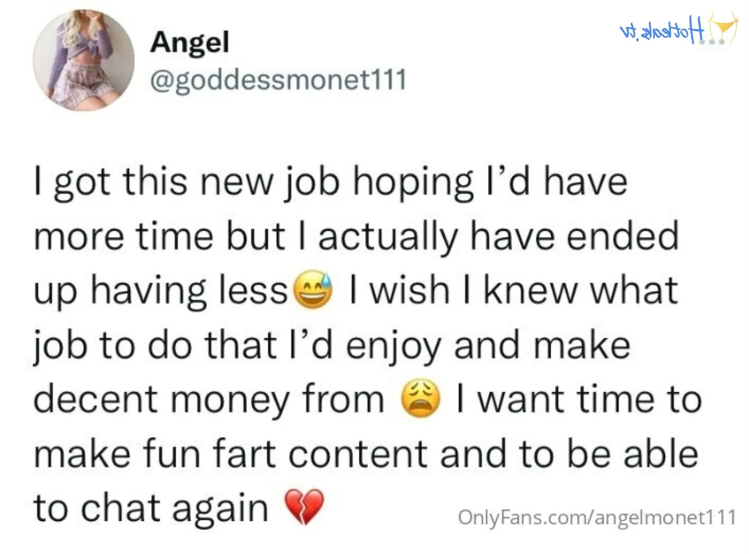Open the display name Angel
Viewport: 749px width, 554px height.
190,42
